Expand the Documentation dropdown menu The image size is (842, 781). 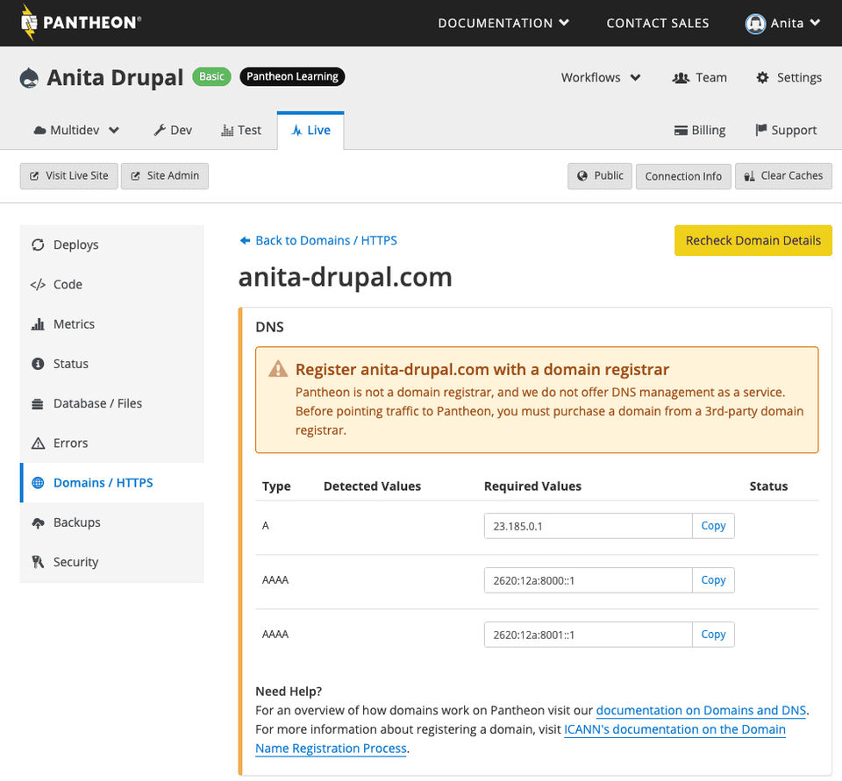(503, 23)
